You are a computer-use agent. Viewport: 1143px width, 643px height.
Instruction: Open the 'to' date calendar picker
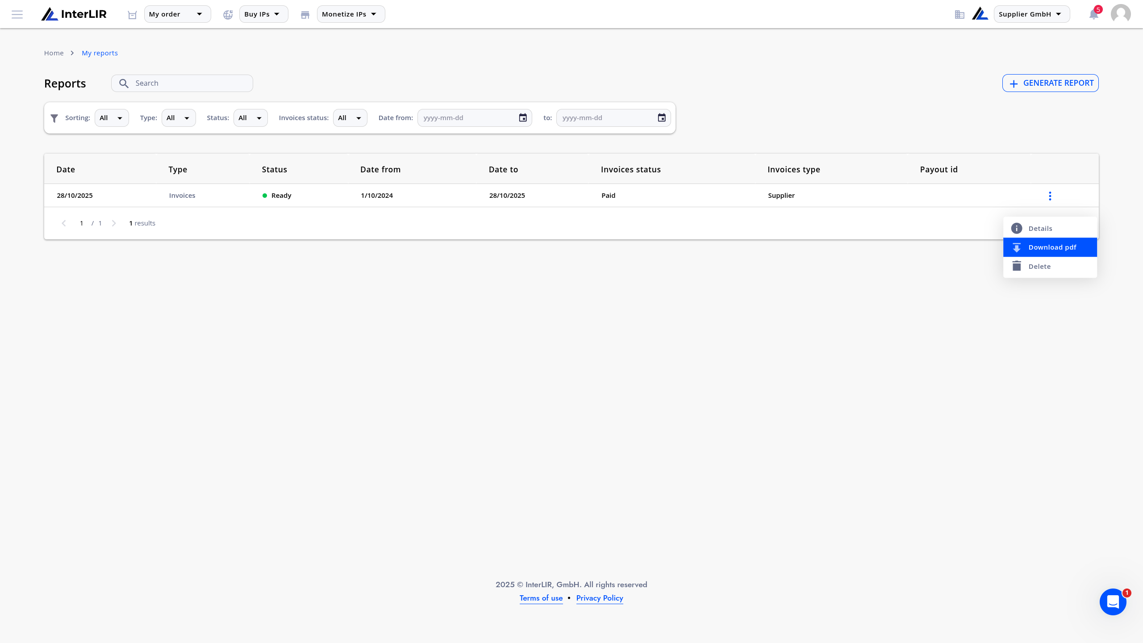pos(662,118)
